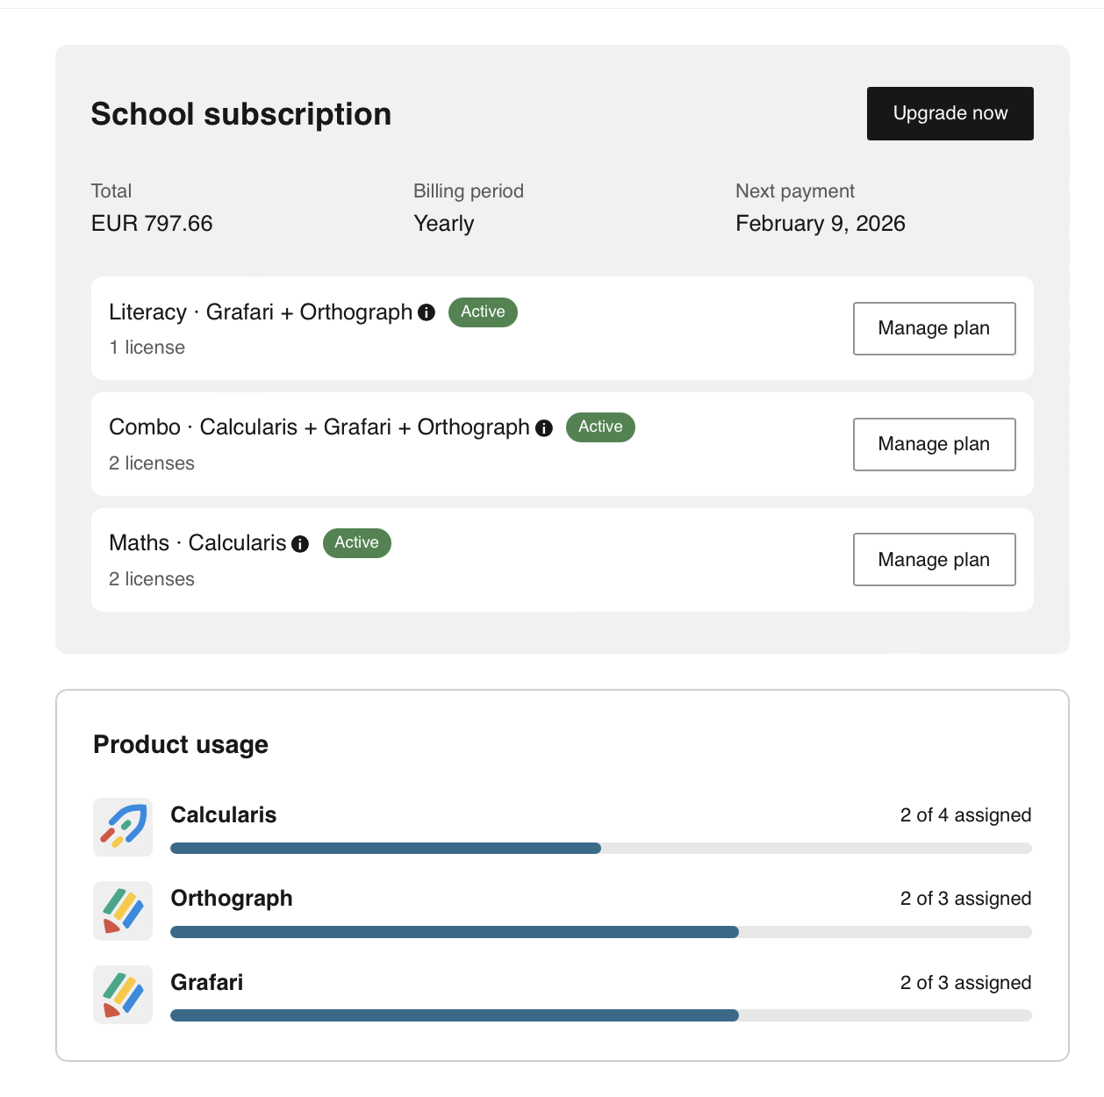Click the Orthograph usage progress bar
1104x1097 pixels.
pyautogui.click(x=600, y=932)
